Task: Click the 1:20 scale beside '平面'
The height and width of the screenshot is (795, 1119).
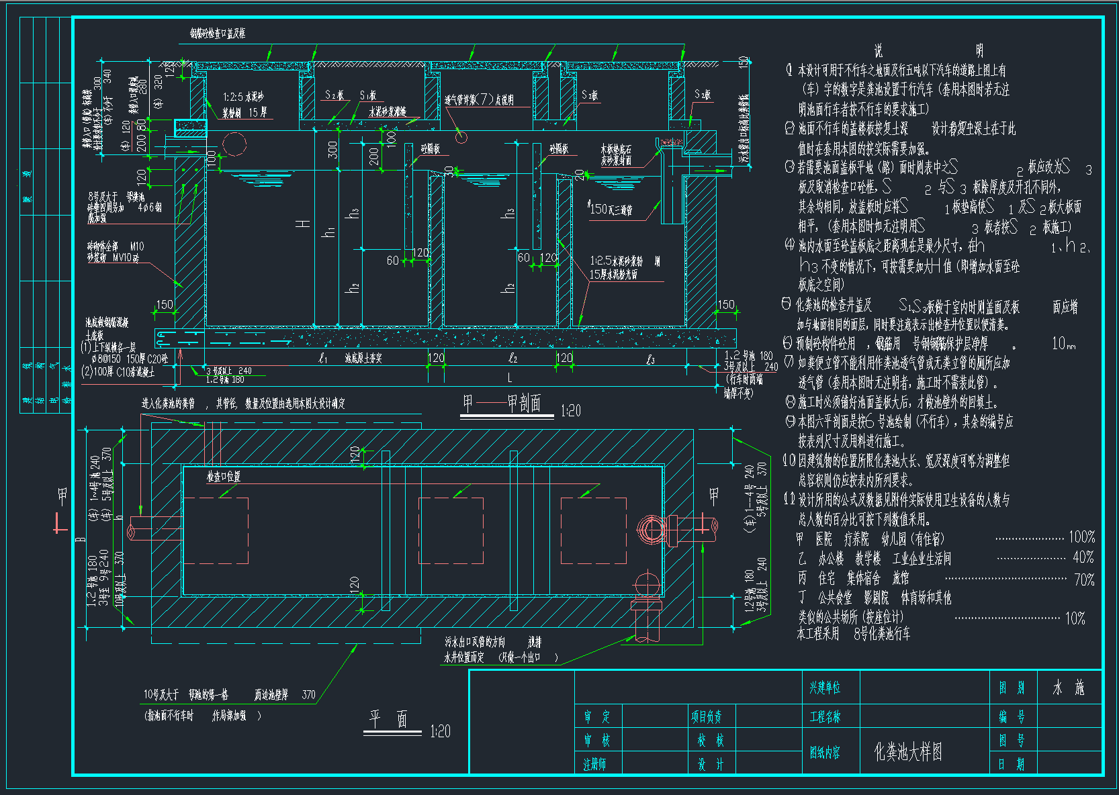Action: click(x=440, y=731)
